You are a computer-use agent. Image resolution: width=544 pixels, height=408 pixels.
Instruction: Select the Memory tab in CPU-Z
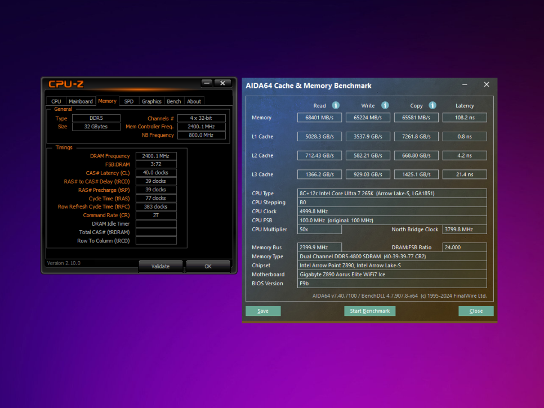[107, 101]
